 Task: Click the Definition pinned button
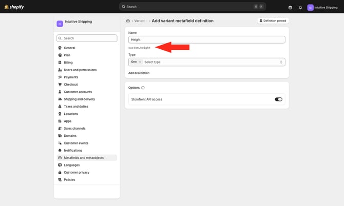click(x=273, y=21)
